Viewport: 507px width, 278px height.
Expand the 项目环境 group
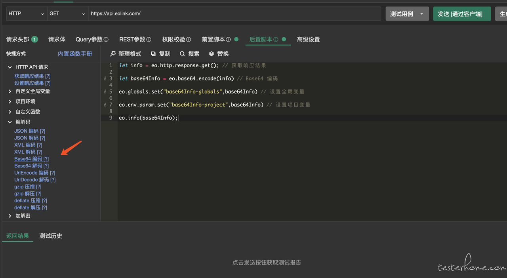(10, 102)
